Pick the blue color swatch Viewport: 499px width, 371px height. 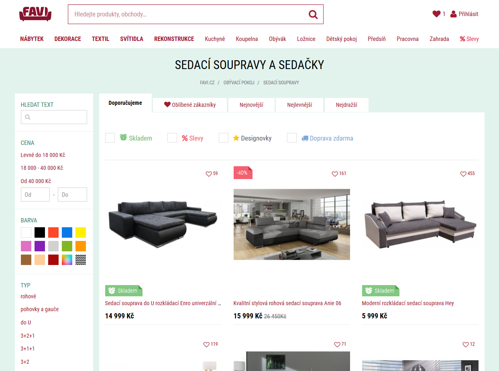point(67,232)
